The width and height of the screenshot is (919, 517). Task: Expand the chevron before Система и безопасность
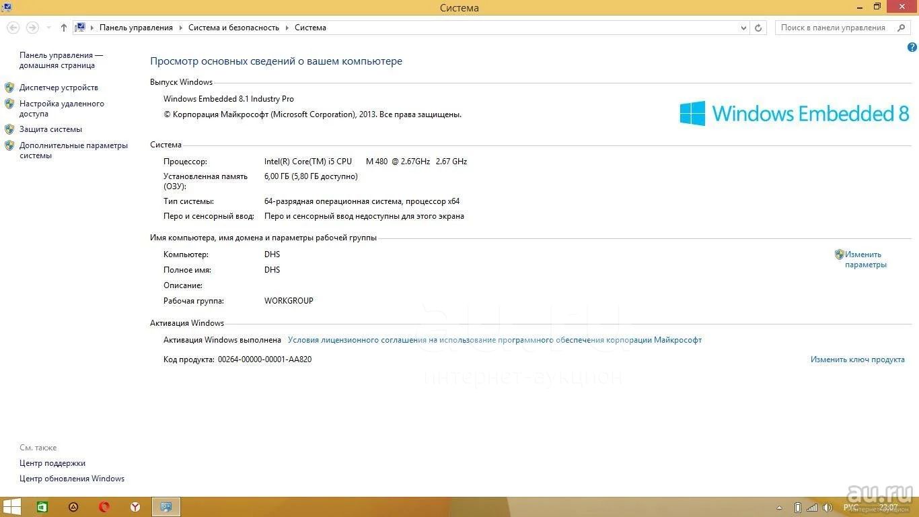(x=180, y=28)
